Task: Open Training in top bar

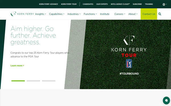Action: tap(149, 4)
